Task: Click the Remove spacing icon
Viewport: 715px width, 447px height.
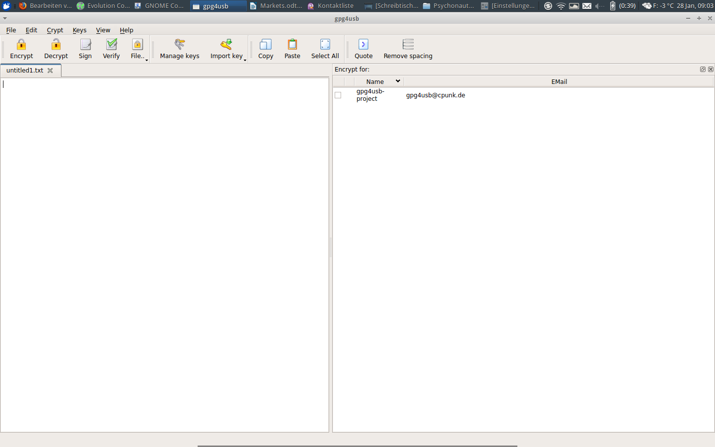Action: coord(408,45)
